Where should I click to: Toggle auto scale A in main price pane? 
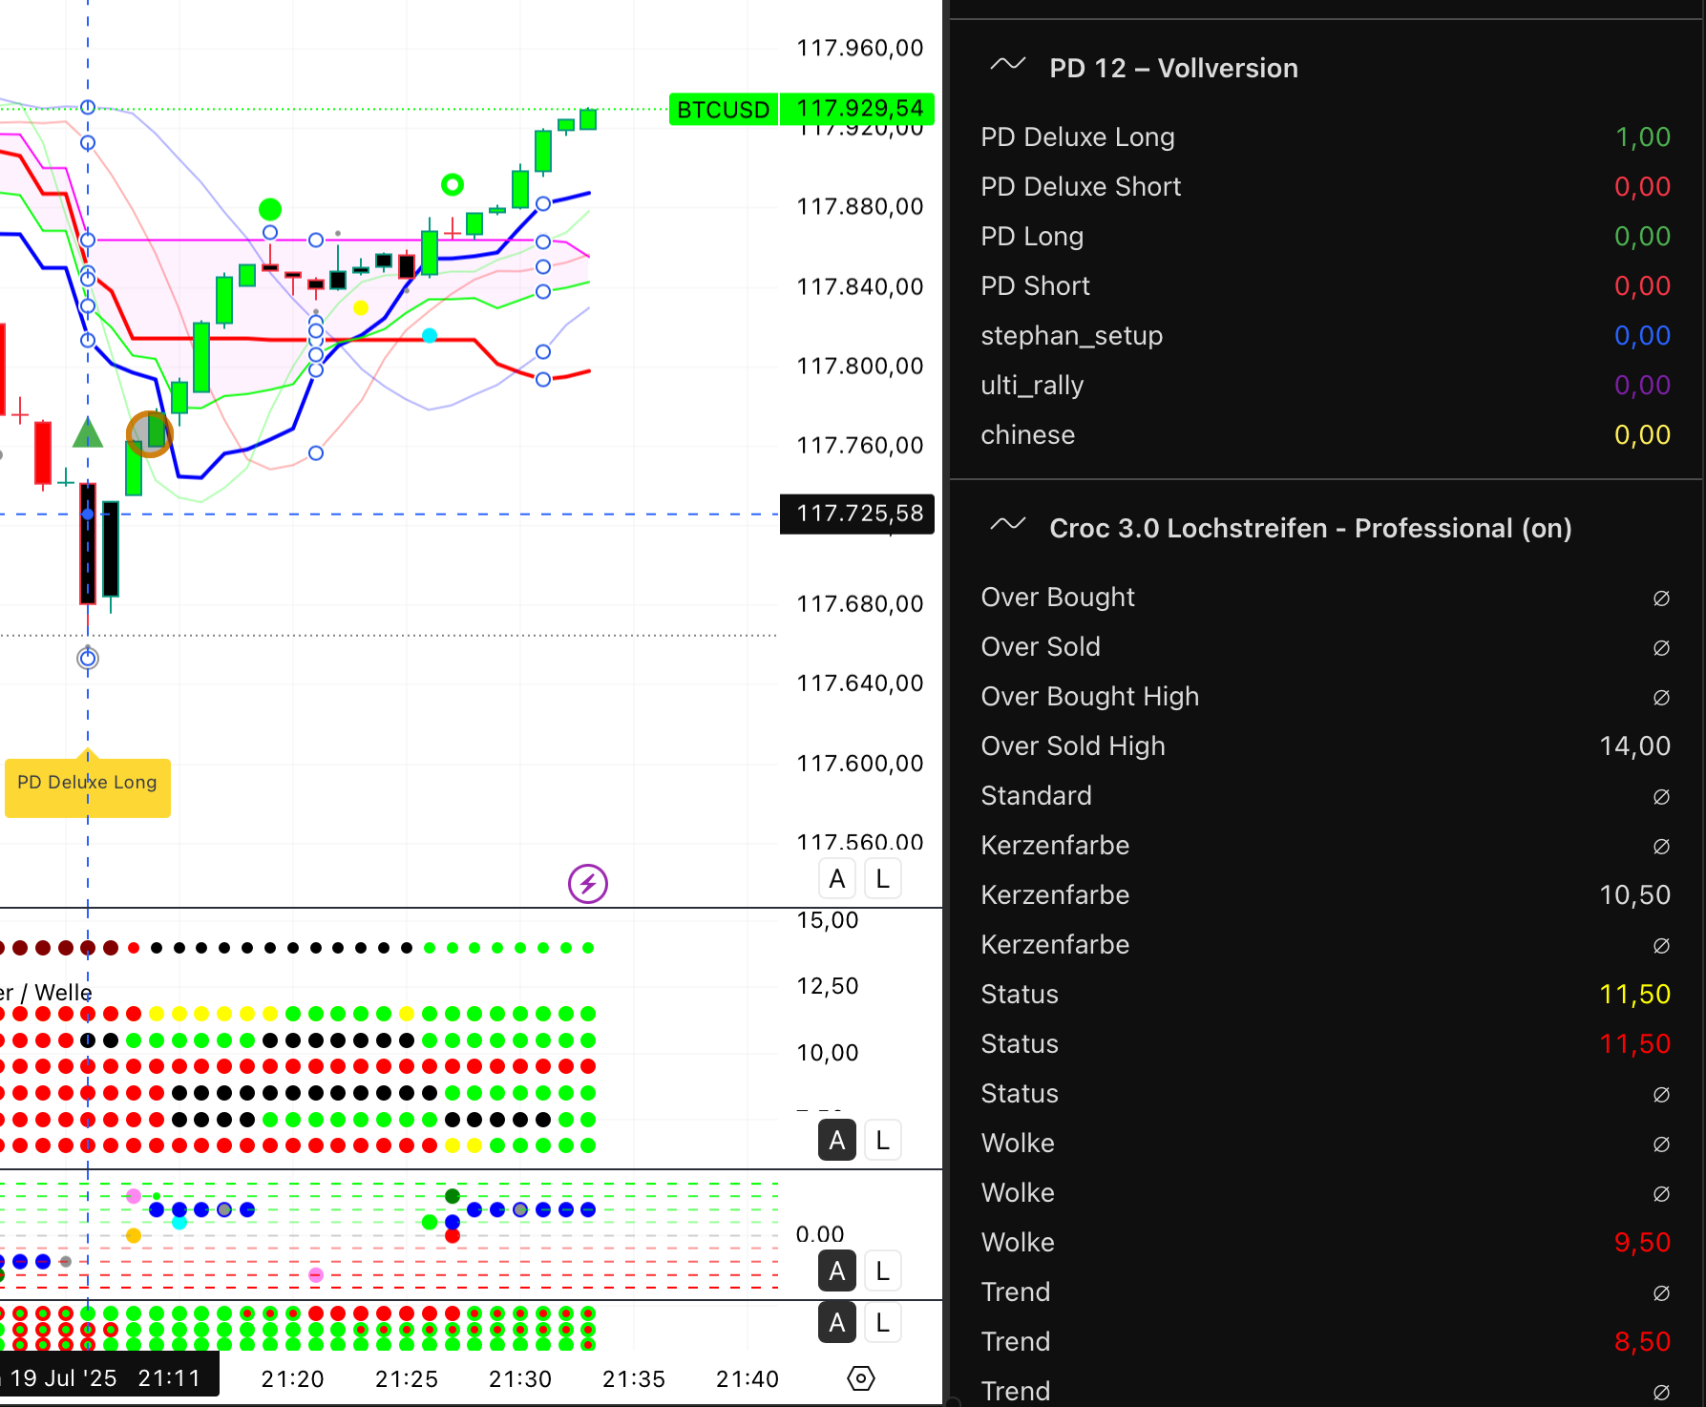point(837,879)
